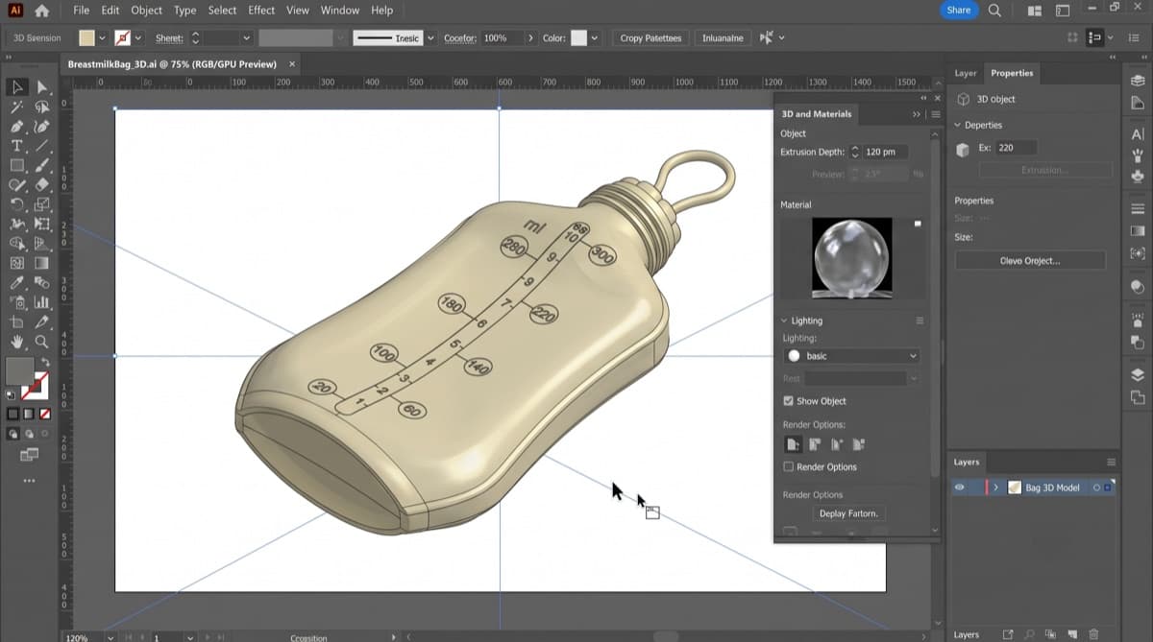Viewport: 1153px width, 642px height.
Task: Select the Pen tool
Action: (x=16, y=127)
